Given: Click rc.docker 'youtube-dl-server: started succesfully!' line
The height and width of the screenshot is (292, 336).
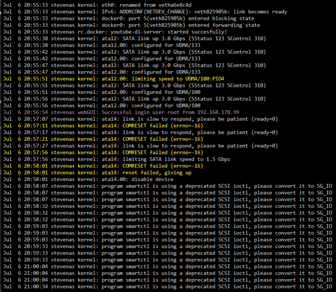Looking at the screenshot, I should [x=115, y=32].
